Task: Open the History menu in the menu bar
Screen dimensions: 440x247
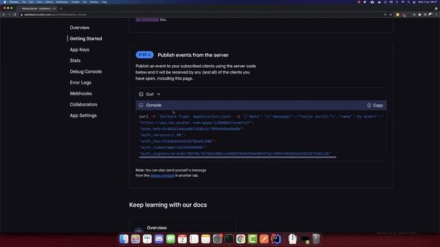Action: click(49, 2)
